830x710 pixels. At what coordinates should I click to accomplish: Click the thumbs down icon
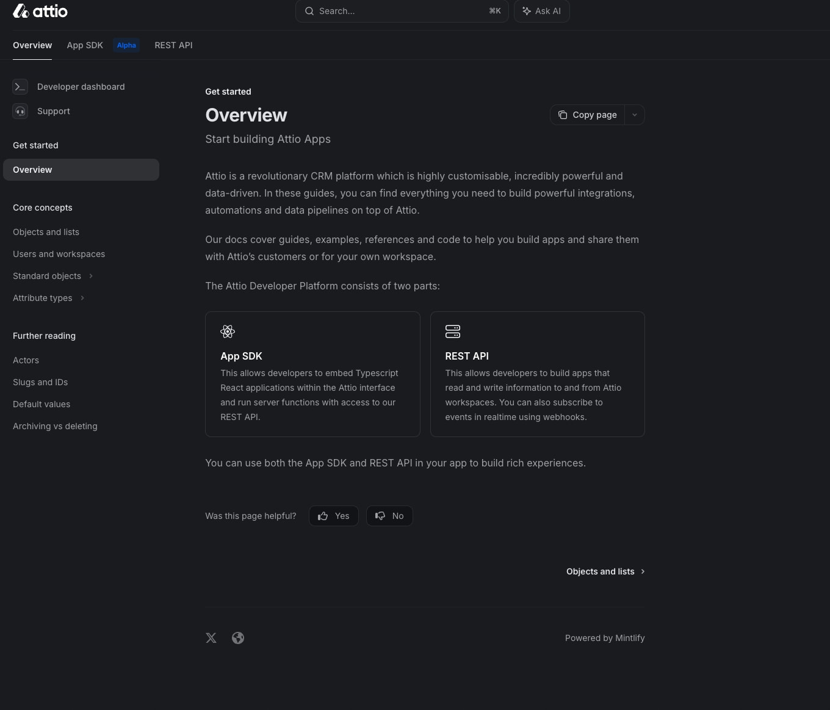(x=380, y=516)
